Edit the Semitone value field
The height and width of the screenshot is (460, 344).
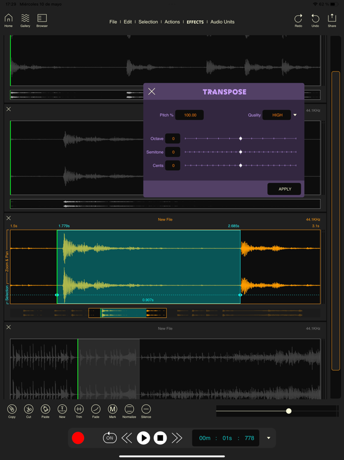click(173, 152)
